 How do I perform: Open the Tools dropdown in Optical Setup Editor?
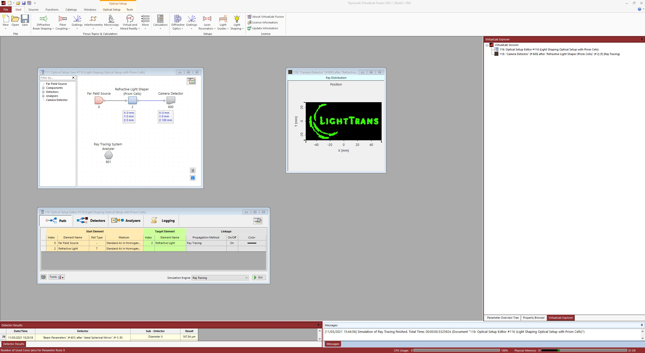(56, 277)
